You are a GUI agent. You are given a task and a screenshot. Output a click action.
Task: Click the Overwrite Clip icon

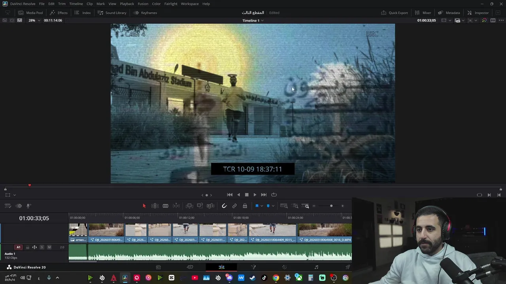click(x=200, y=206)
